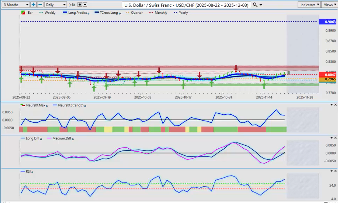Open the Views menu

pos(329,5)
